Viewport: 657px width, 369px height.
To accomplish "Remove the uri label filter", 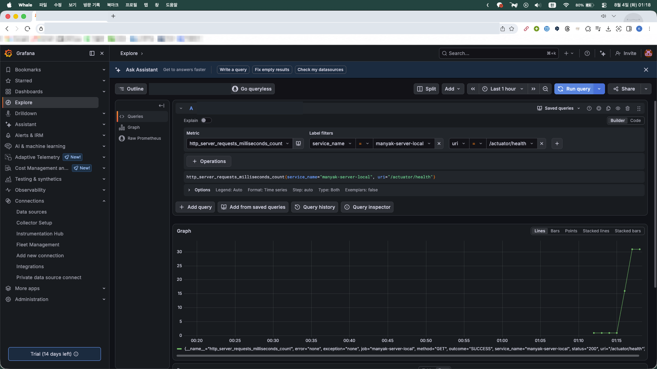I will click(542, 143).
